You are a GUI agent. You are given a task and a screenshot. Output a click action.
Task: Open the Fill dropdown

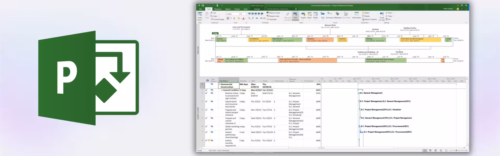[x=391, y=19]
